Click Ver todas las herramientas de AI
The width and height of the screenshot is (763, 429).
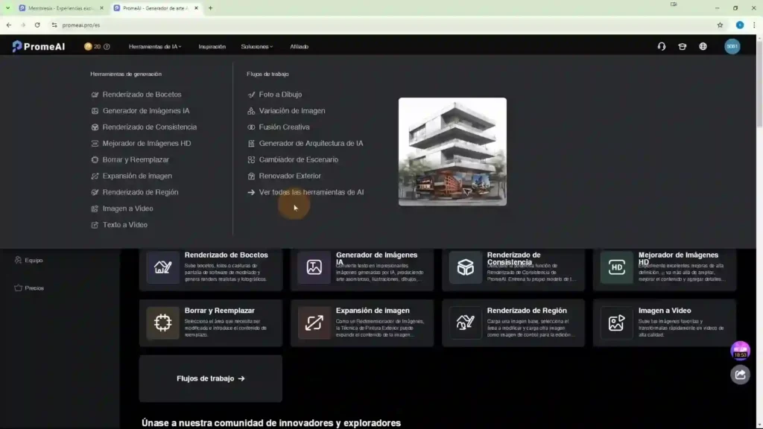pyautogui.click(x=311, y=192)
